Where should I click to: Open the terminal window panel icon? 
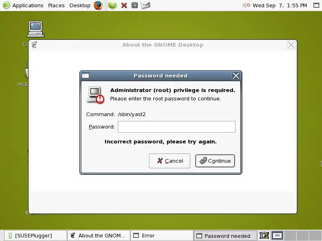[134, 5]
